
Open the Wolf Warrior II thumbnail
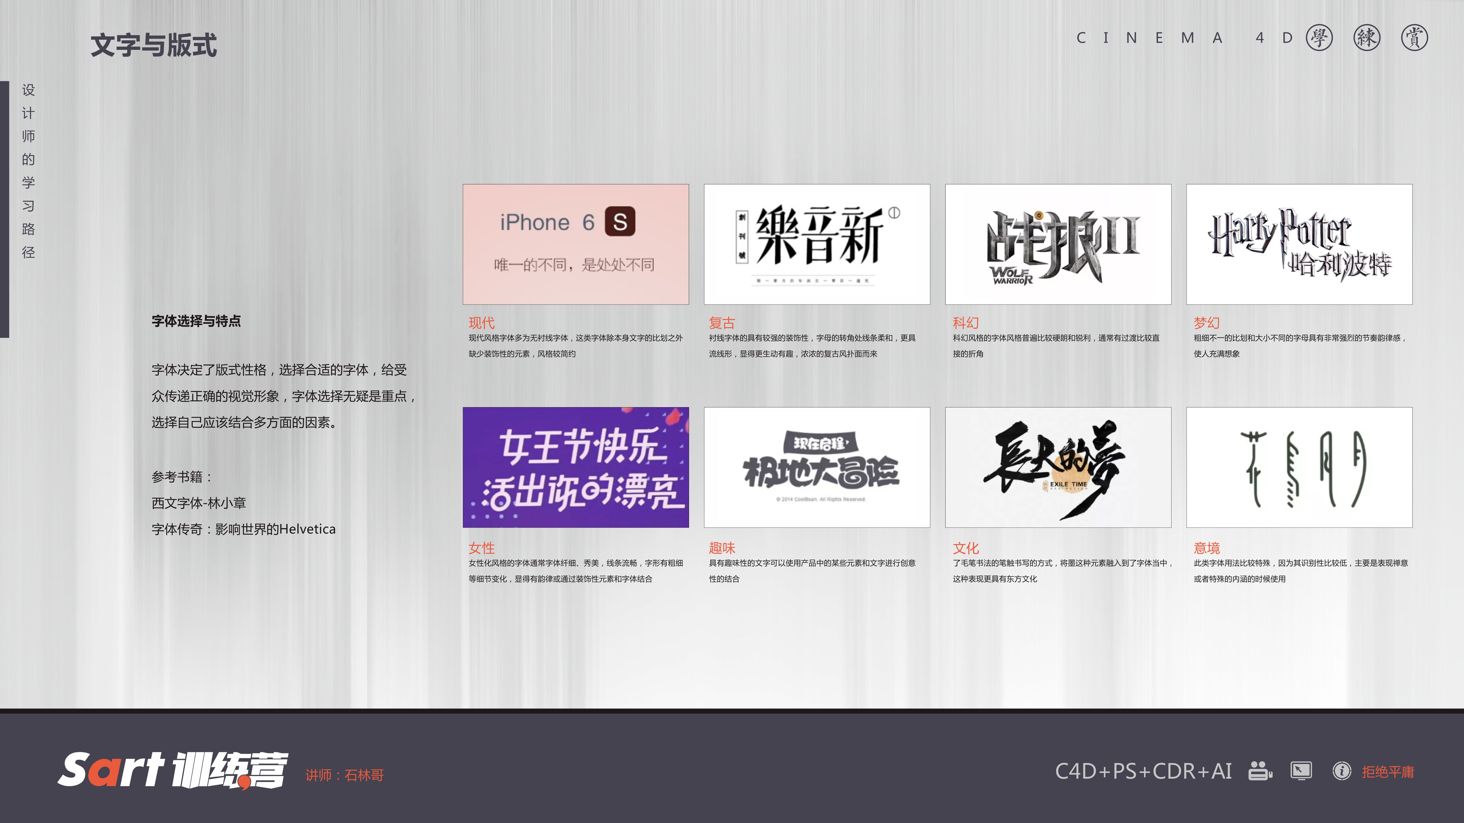[1058, 244]
